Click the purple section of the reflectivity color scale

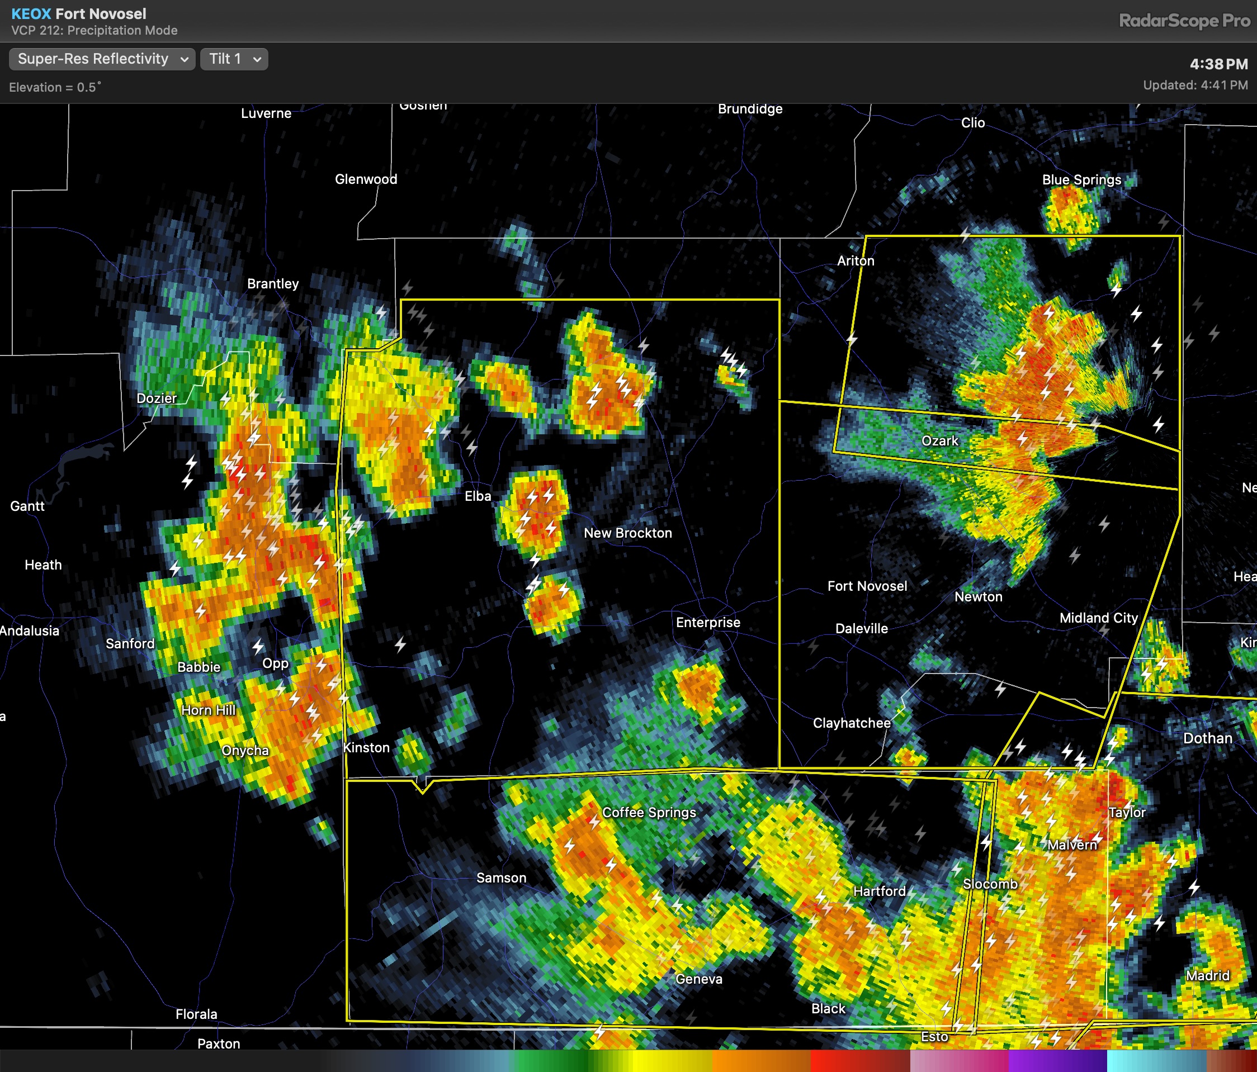[1057, 1061]
